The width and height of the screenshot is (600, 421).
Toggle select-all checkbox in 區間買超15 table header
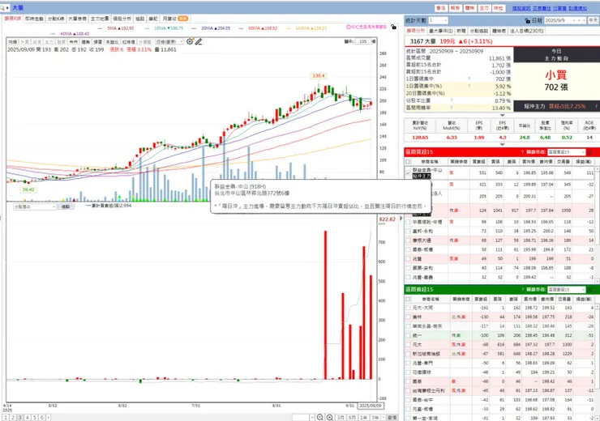[x=408, y=162]
